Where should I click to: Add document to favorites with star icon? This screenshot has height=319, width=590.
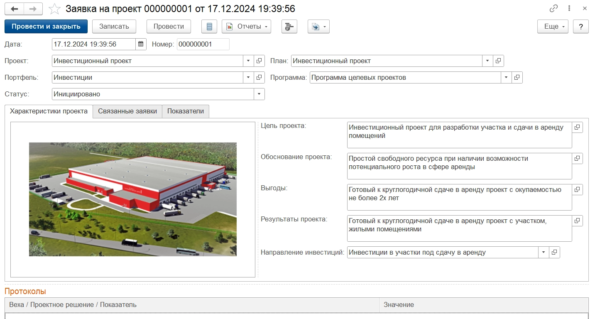(x=54, y=9)
